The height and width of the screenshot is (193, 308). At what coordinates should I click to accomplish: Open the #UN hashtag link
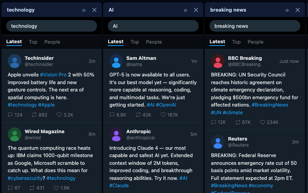[x=216, y=113]
